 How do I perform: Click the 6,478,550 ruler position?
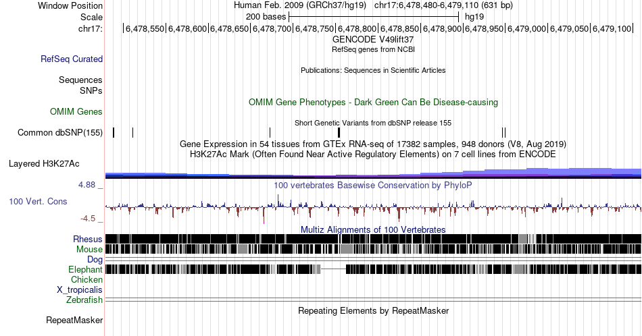(x=145, y=28)
